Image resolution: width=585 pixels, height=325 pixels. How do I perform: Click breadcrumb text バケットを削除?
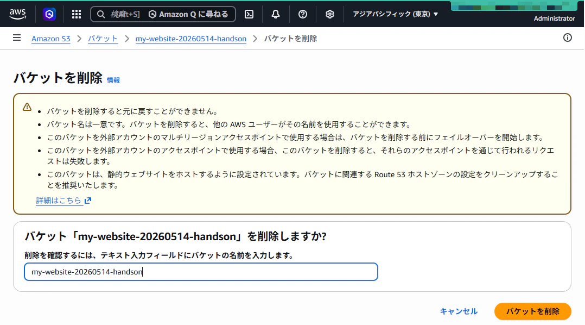tap(290, 39)
